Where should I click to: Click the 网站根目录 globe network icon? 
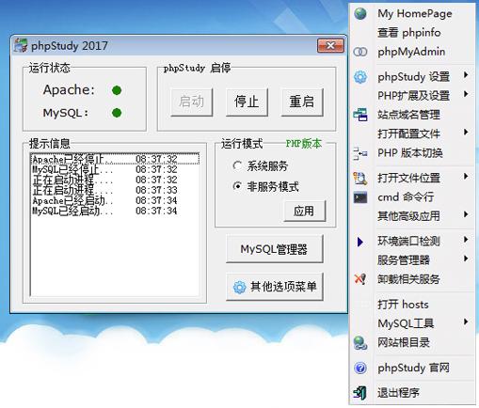point(360,342)
